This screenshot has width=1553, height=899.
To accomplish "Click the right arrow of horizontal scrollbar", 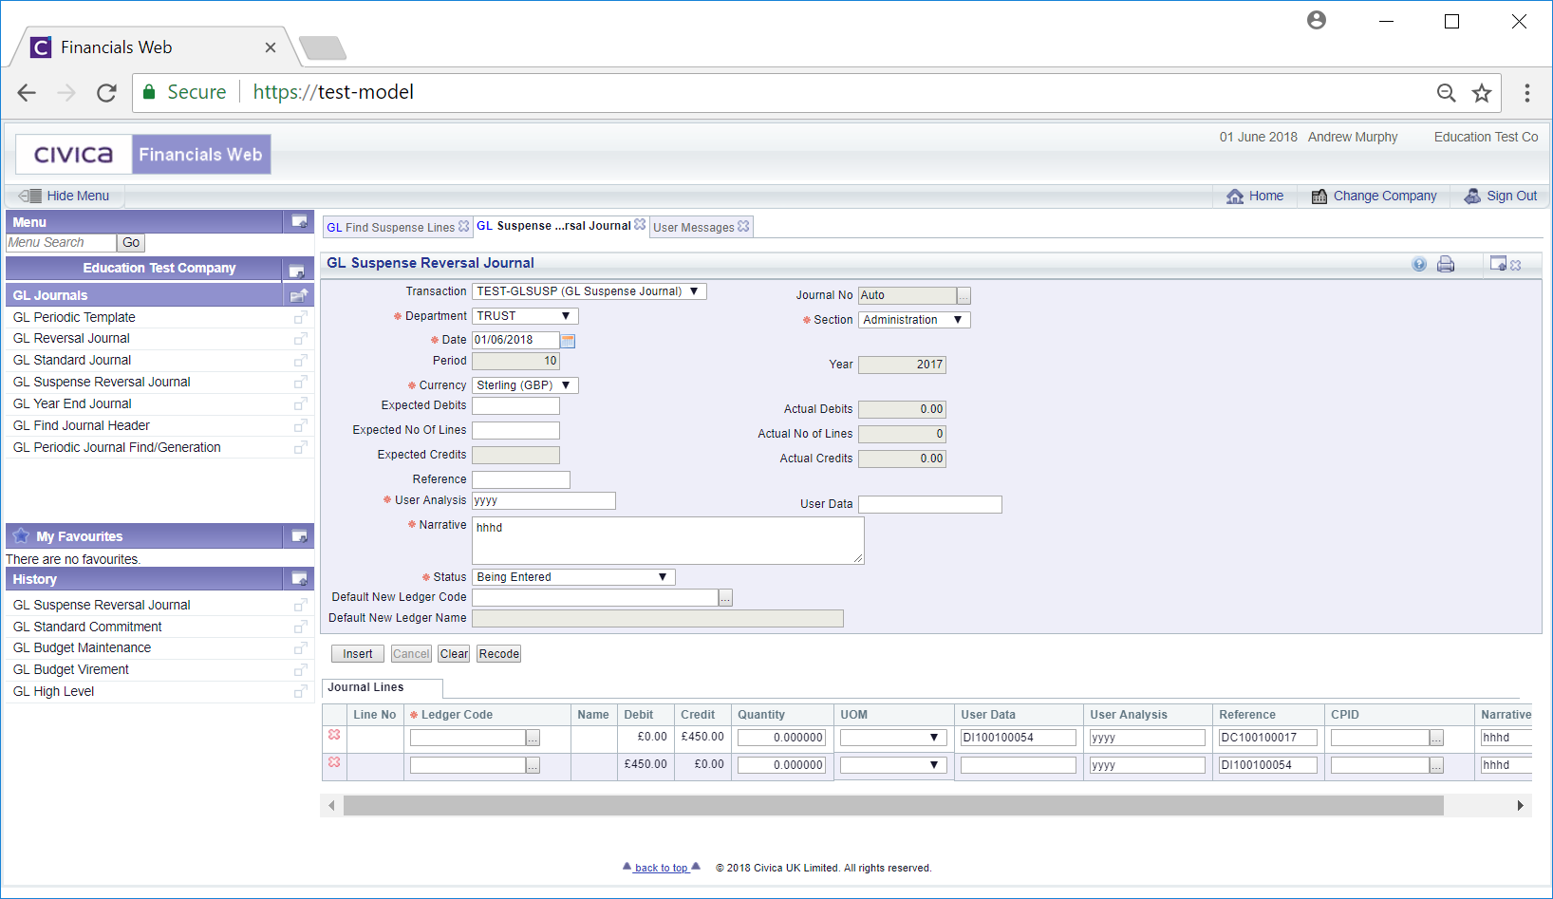I will coord(1521,806).
